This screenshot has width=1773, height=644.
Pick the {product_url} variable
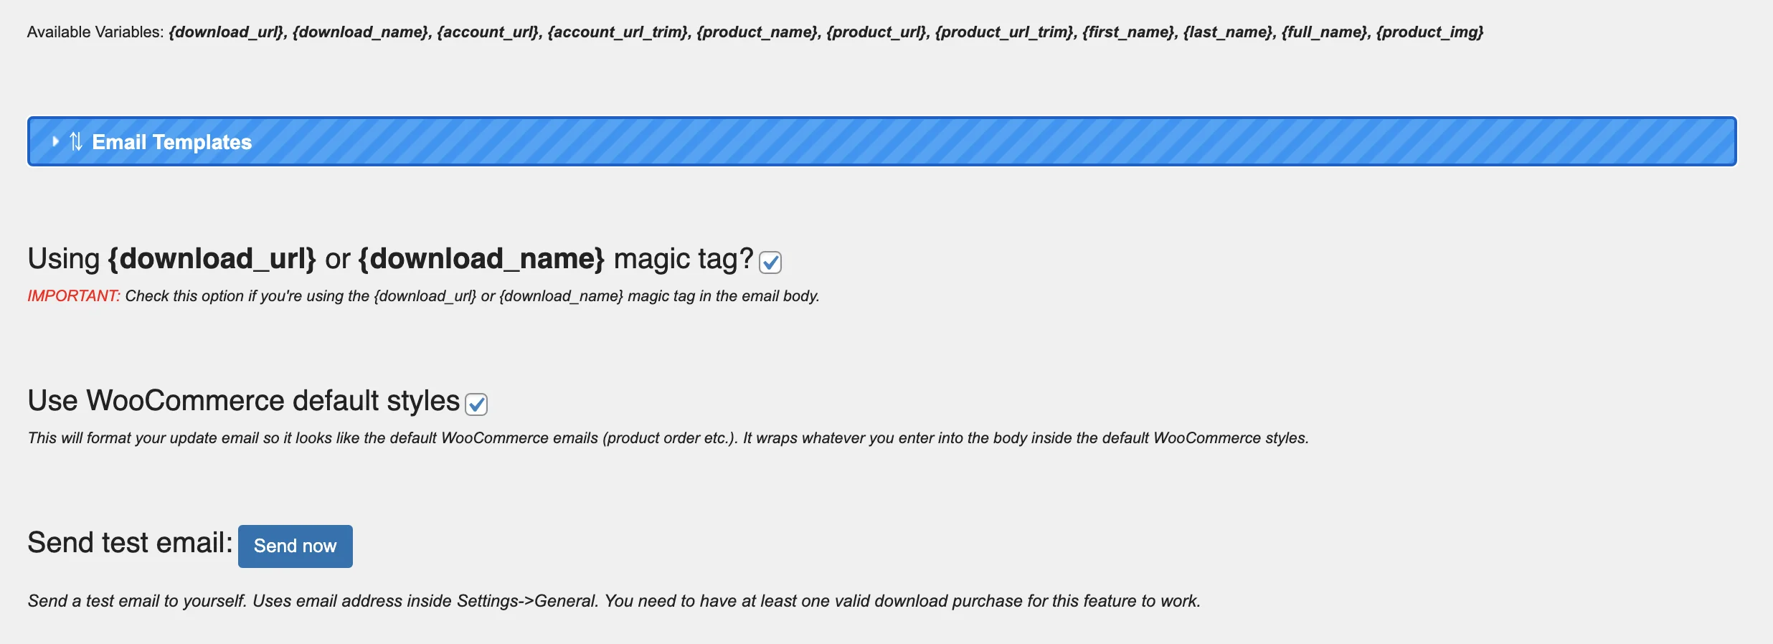click(876, 32)
